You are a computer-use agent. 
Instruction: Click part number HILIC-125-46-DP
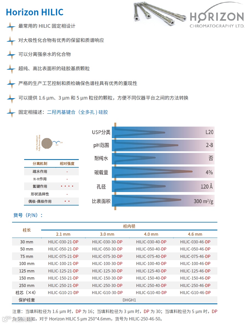point(195,271)
